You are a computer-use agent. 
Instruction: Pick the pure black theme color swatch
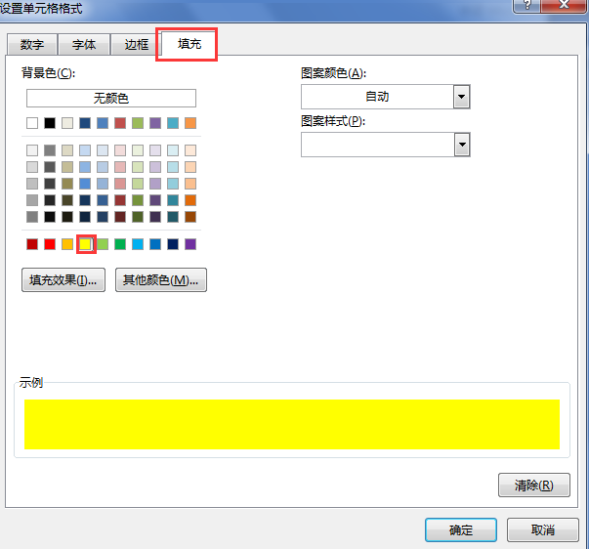point(50,123)
